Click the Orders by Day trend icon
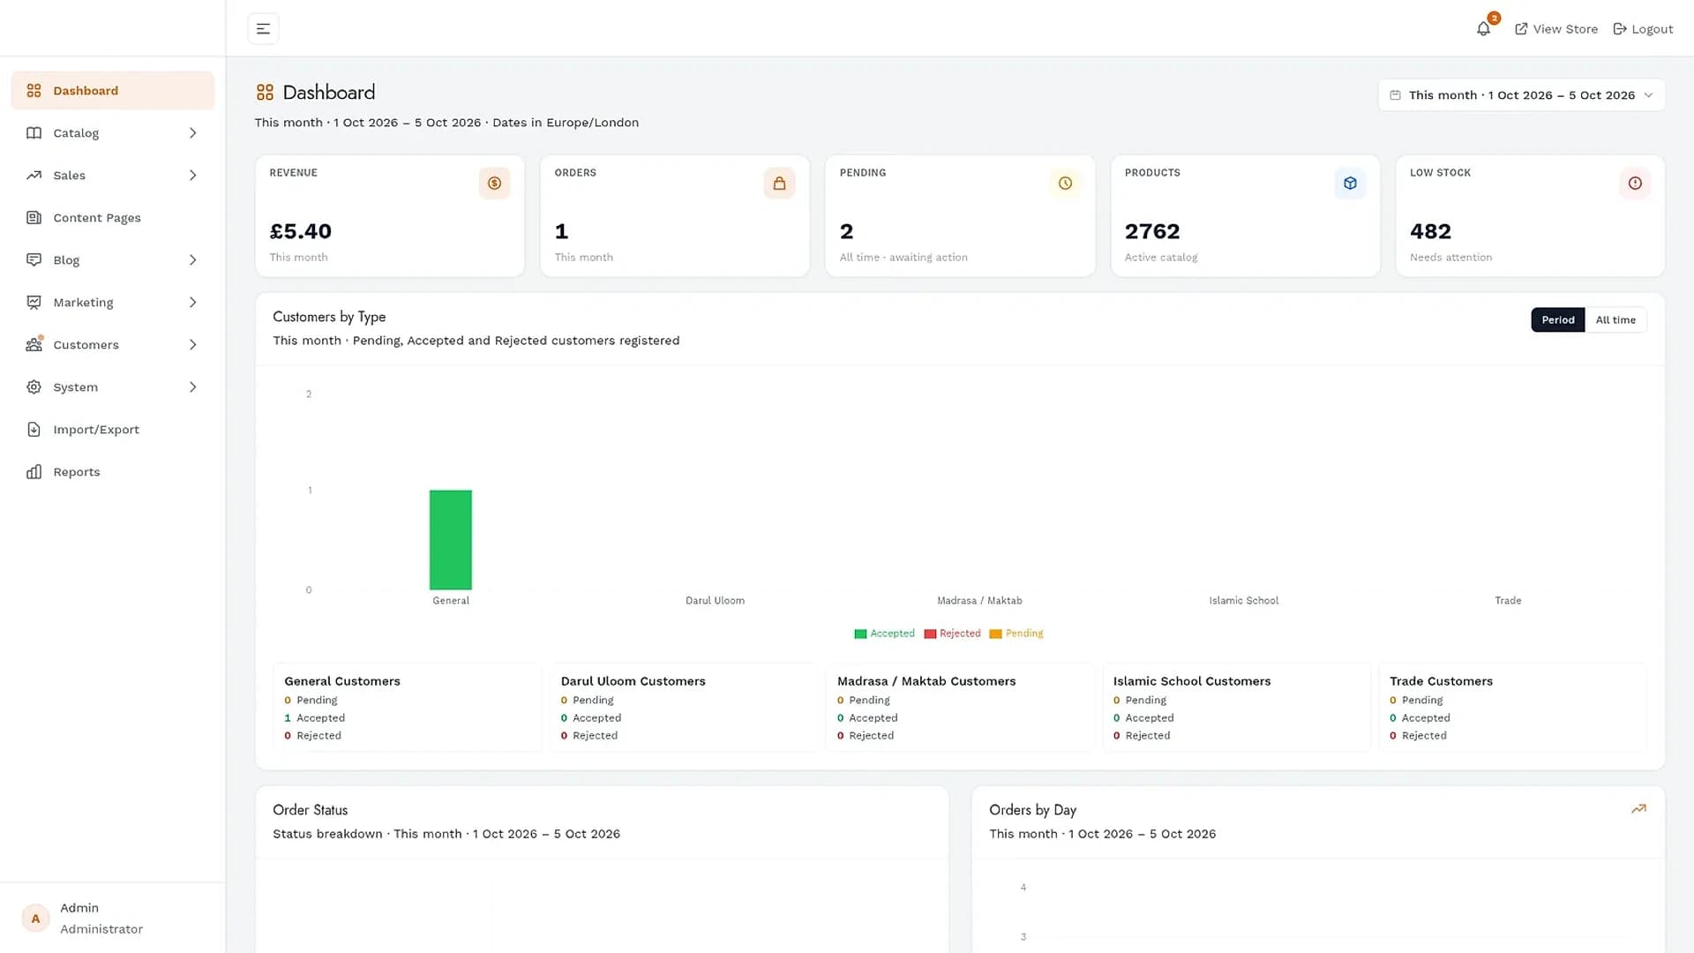 point(1638,808)
